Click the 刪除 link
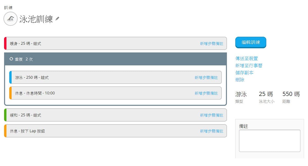The width and height of the screenshot is (308, 166). click(x=240, y=80)
